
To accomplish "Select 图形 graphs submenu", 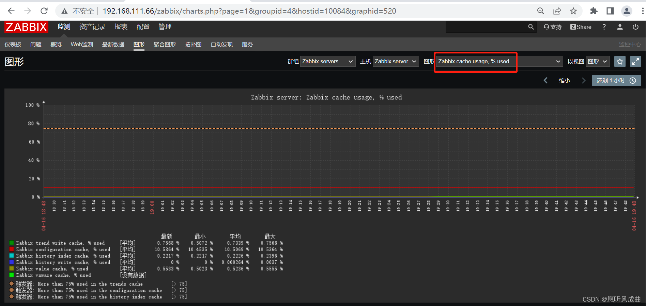I will 139,45.
